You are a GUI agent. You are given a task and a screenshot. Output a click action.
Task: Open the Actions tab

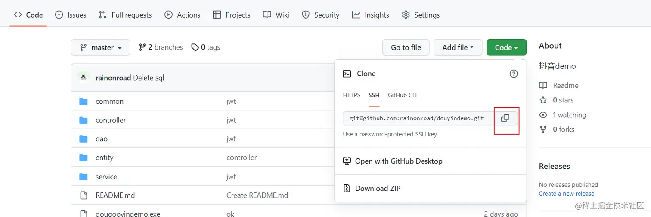183,15
